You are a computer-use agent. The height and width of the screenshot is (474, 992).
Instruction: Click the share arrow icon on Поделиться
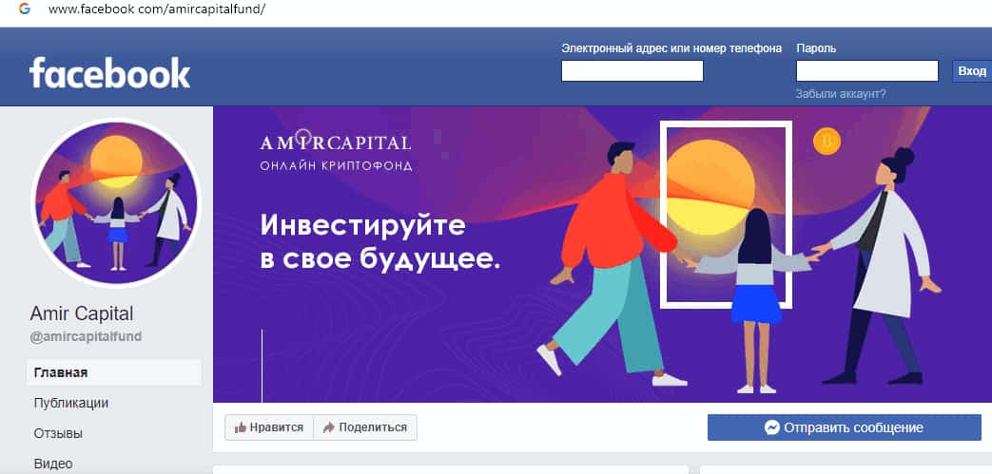tap(328, 427)
